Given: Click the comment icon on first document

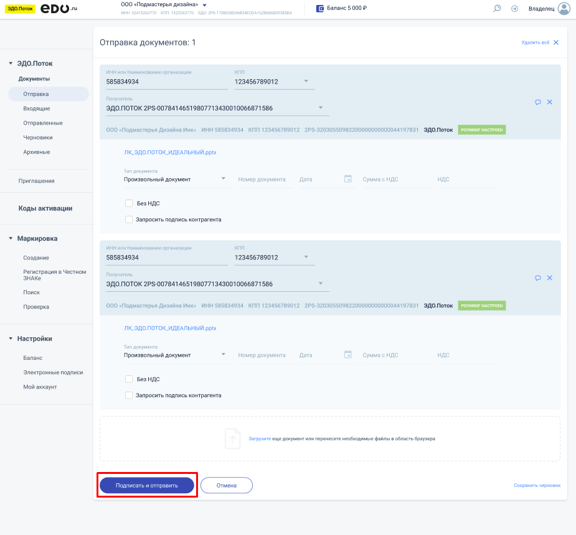Looking at the screenshot, I should (x=537, y=102).
